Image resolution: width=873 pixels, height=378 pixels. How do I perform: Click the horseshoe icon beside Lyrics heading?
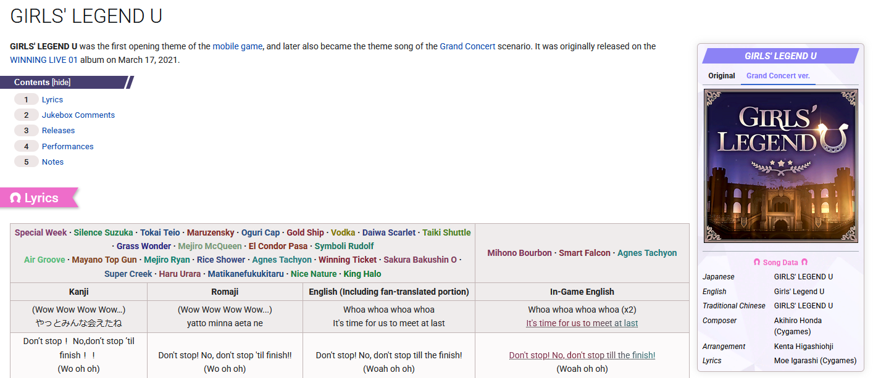16,199
